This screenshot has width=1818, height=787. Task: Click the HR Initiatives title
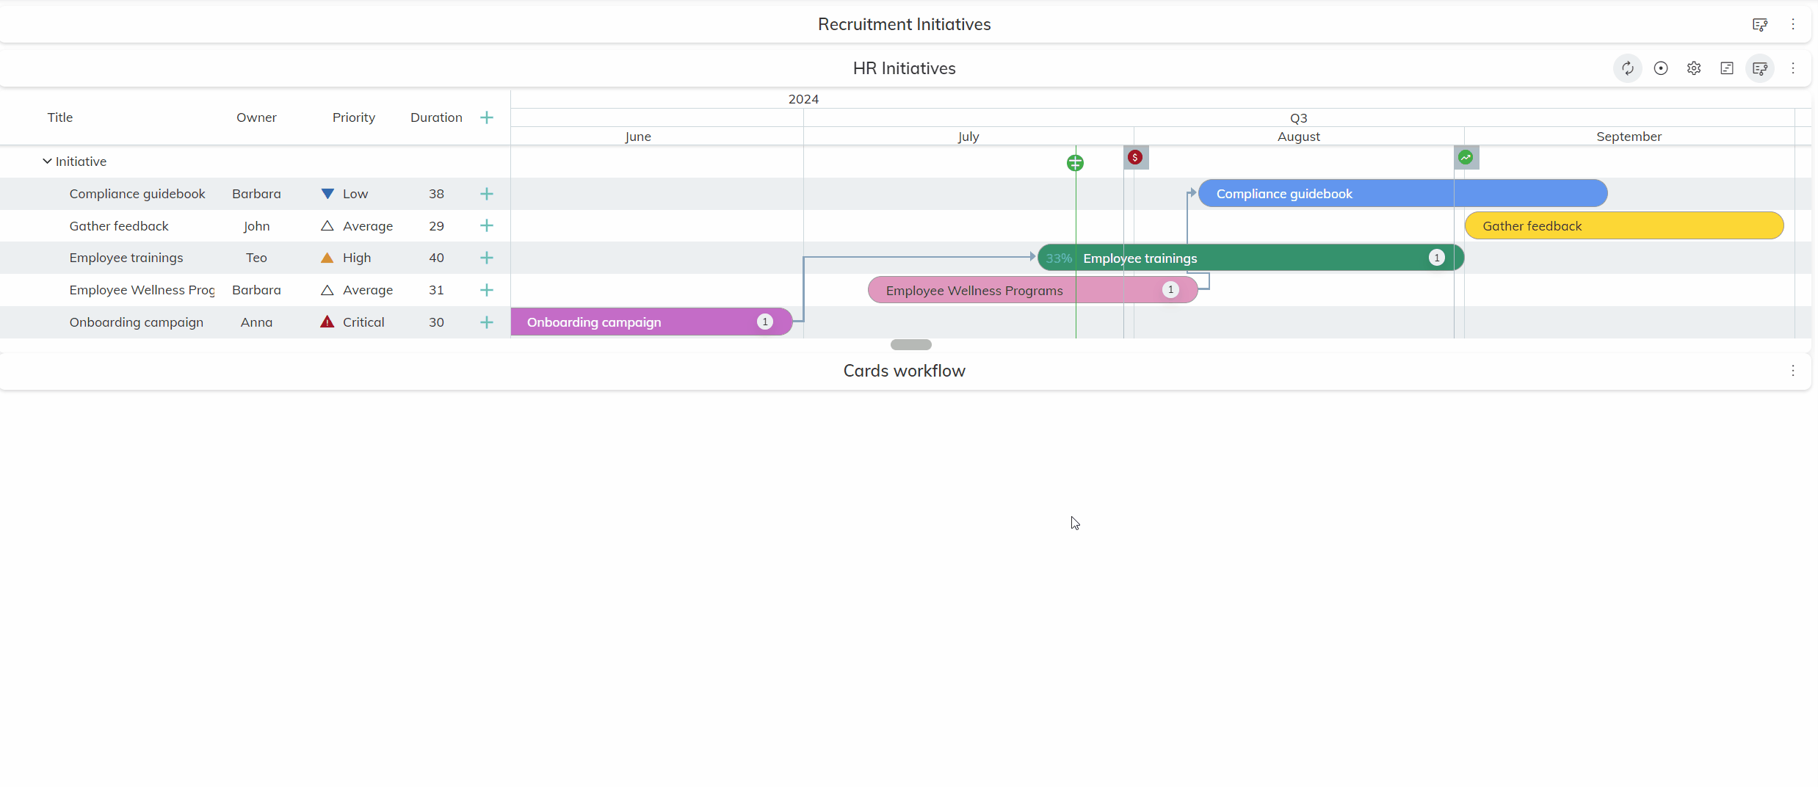[x=905, y=68]
